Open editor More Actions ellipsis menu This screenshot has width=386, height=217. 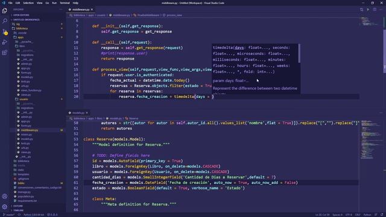click(381, 10)
